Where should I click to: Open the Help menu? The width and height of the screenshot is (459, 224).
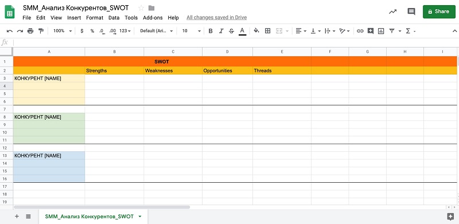coord(173,18)
